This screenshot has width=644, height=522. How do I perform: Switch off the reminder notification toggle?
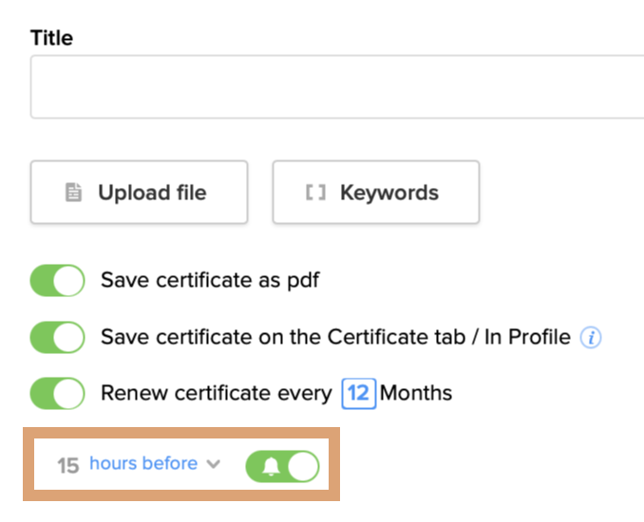point(283,465)
